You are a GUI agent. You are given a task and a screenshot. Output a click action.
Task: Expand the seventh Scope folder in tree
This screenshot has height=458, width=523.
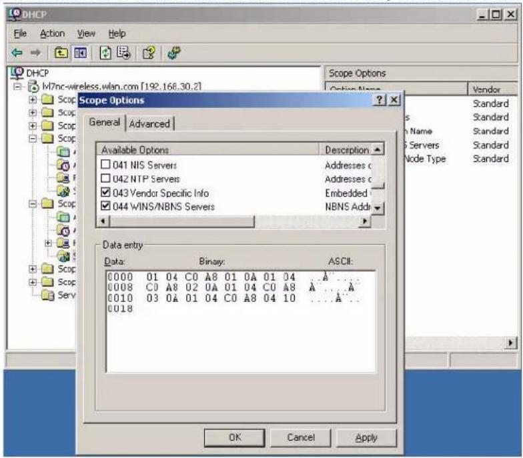[33, 282]
